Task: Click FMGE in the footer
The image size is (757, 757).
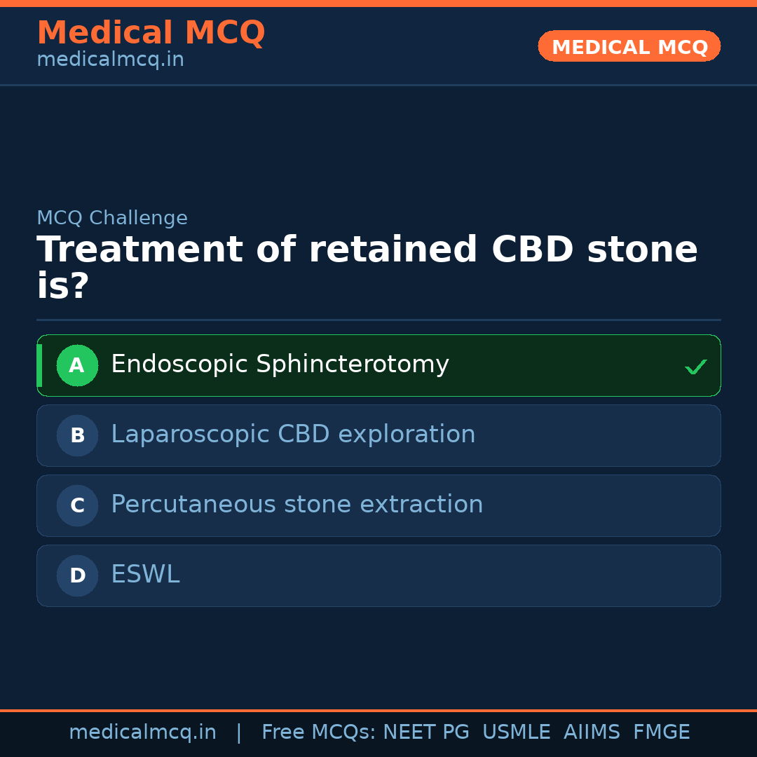Action: tap(661, 732)
